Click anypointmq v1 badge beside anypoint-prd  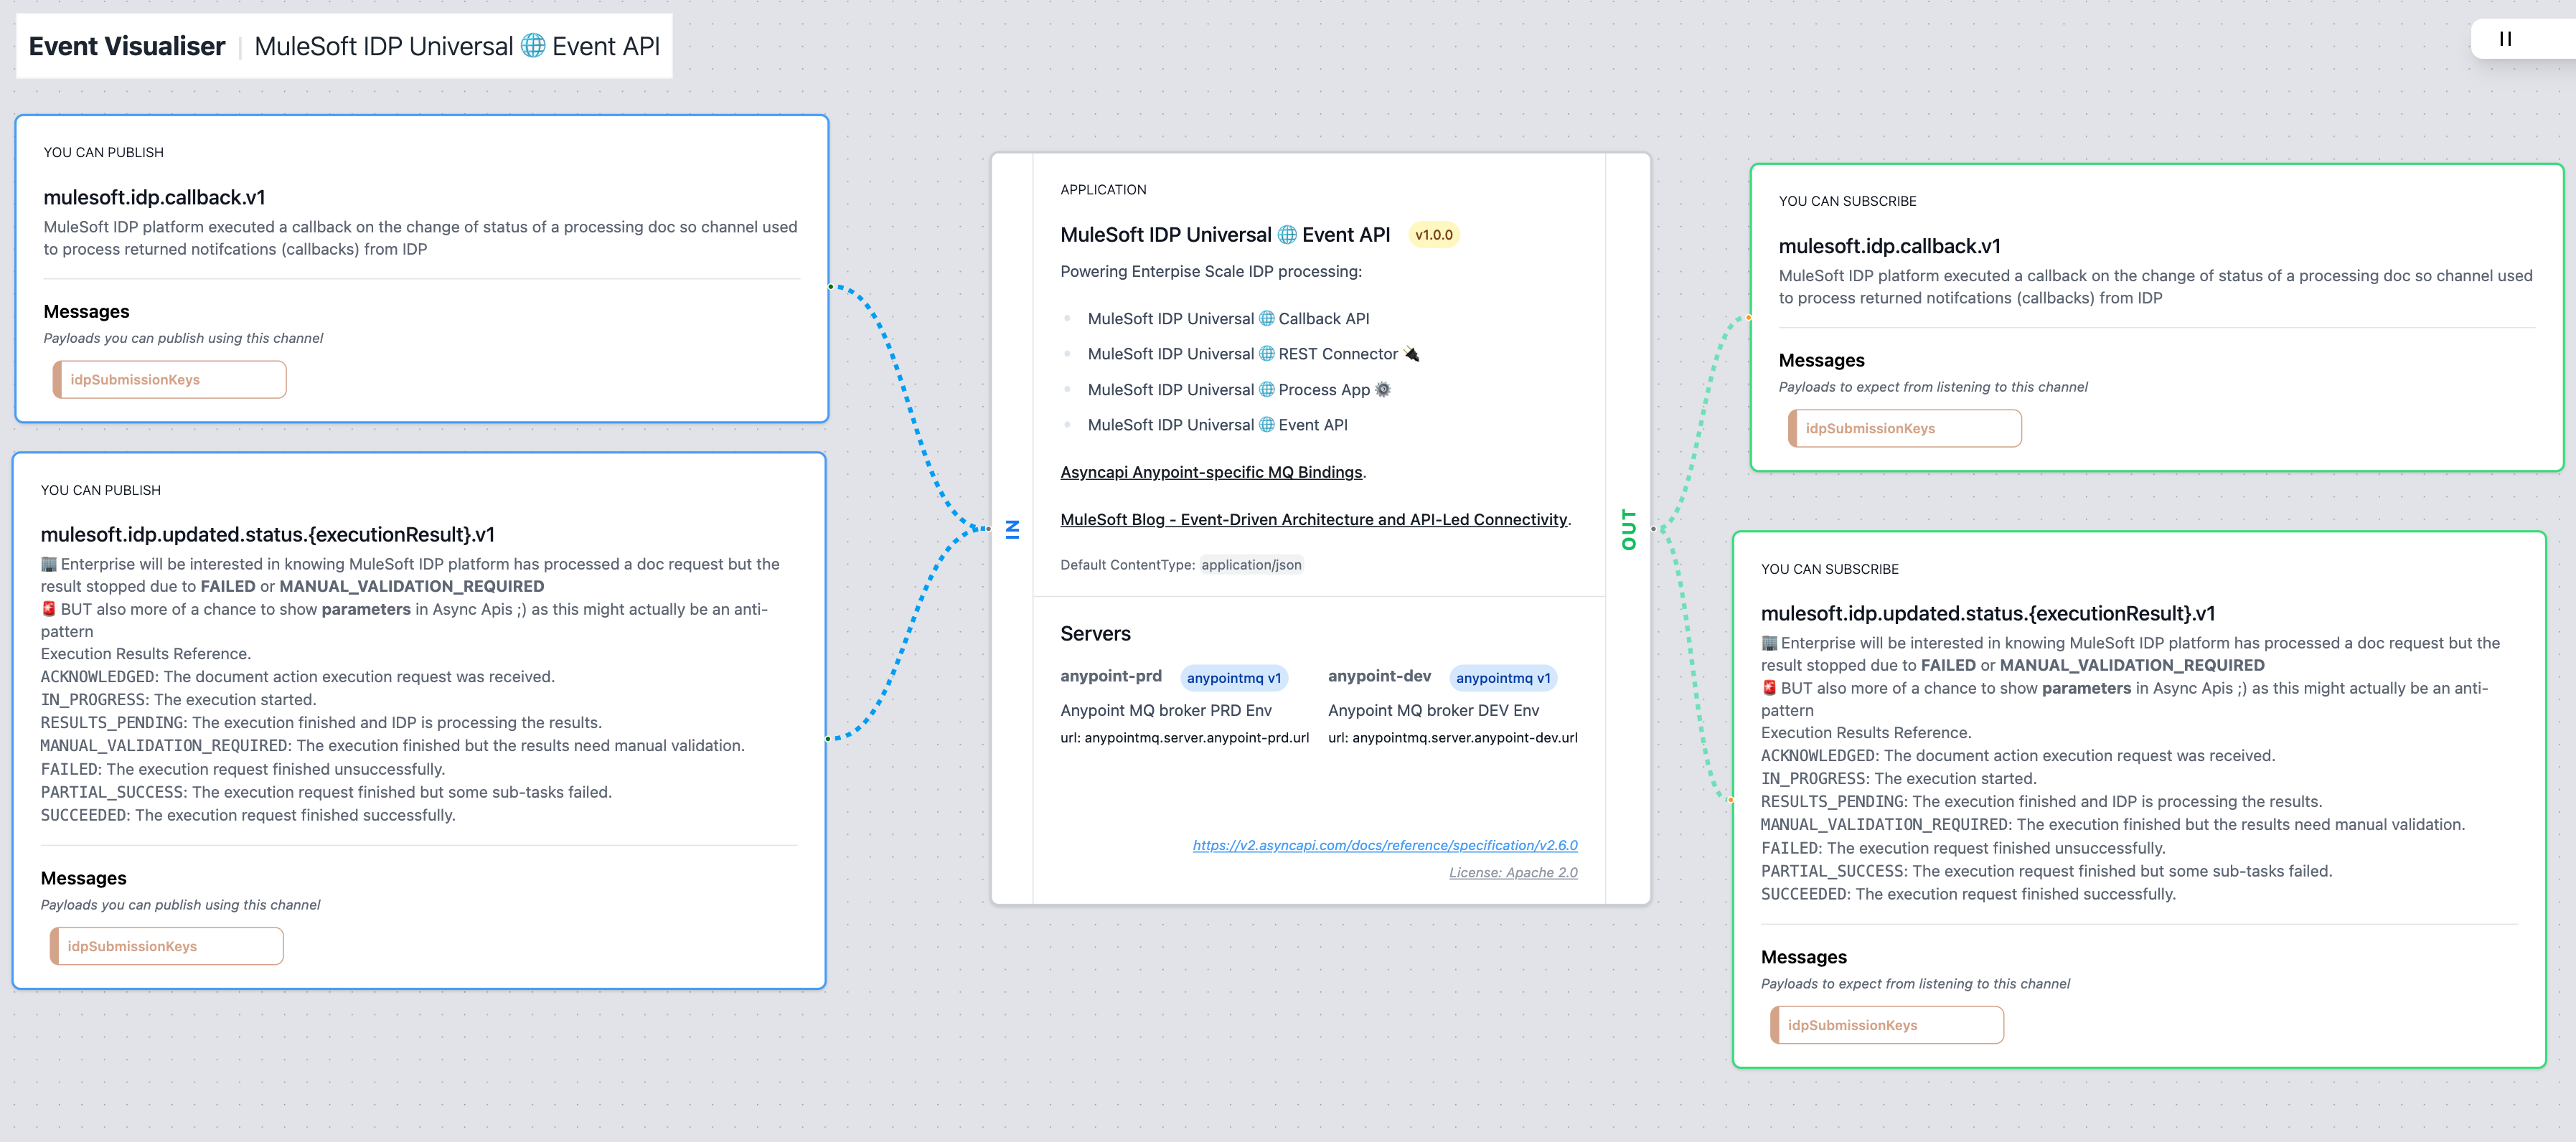[1233, 678]
